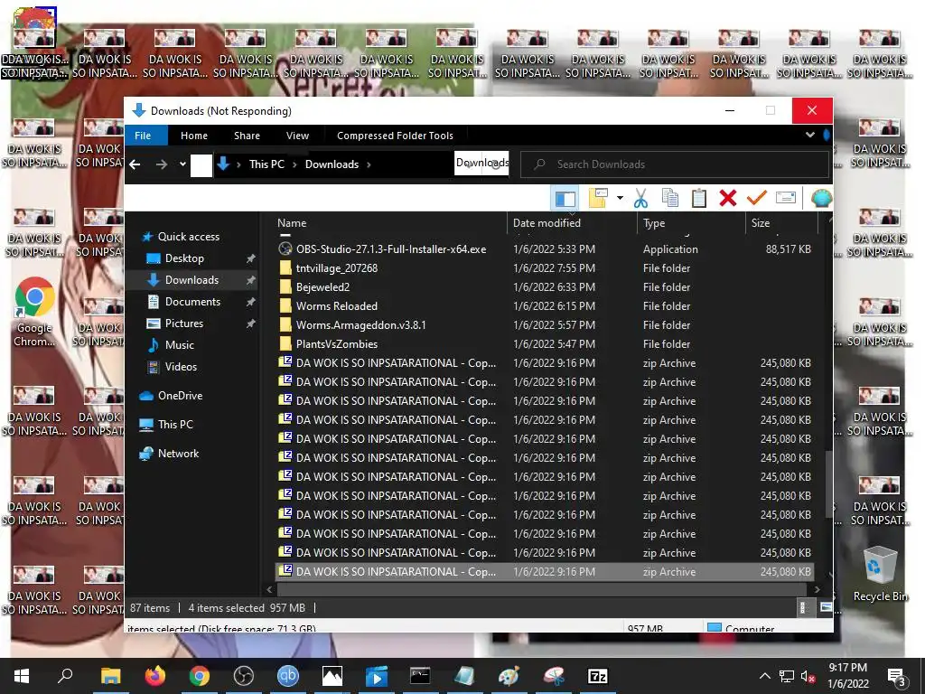Open 7-Zip from the taskbar
This screenshot has width=925, height=694.
[x=598, y=676]
